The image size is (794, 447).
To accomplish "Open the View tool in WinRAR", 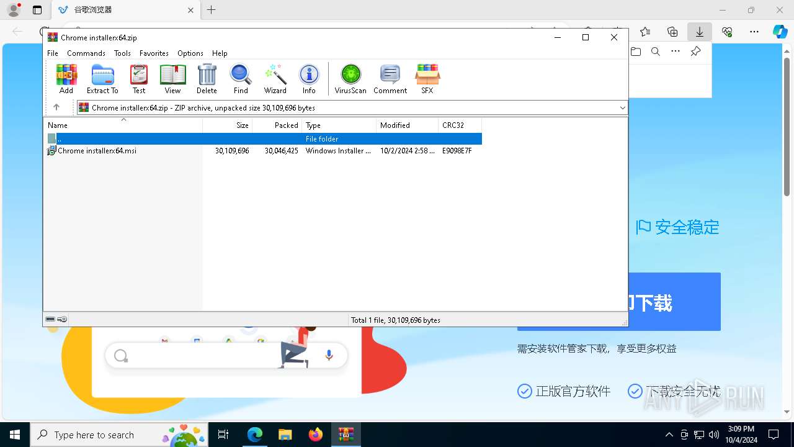I will tap(172, 79).
